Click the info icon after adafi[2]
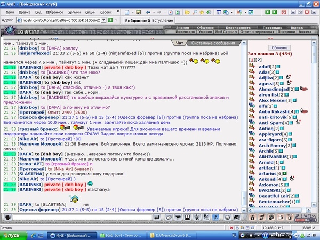Viewport: 320px width, 240px height. pos(278,67)
